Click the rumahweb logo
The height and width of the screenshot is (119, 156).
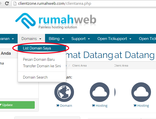[56, 21]
